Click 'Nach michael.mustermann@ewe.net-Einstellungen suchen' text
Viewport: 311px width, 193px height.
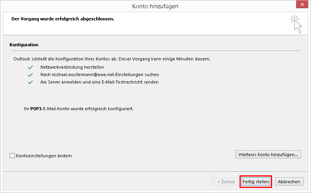coord(100,75)
